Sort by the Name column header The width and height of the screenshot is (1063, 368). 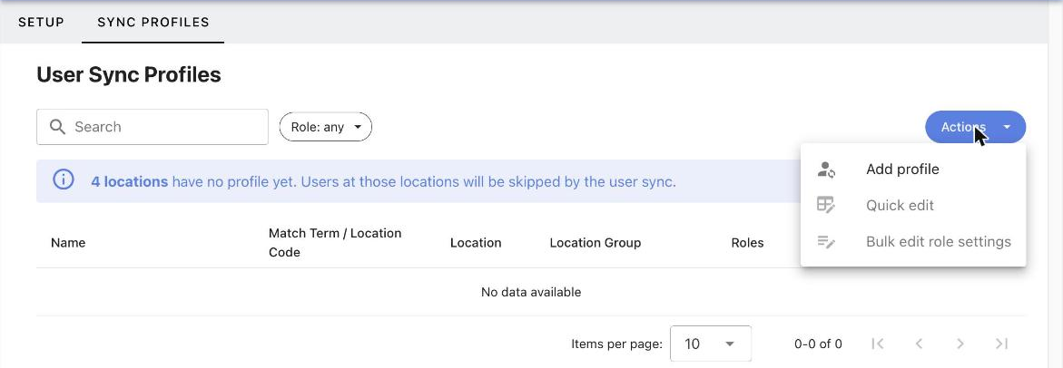click(68, 243)
